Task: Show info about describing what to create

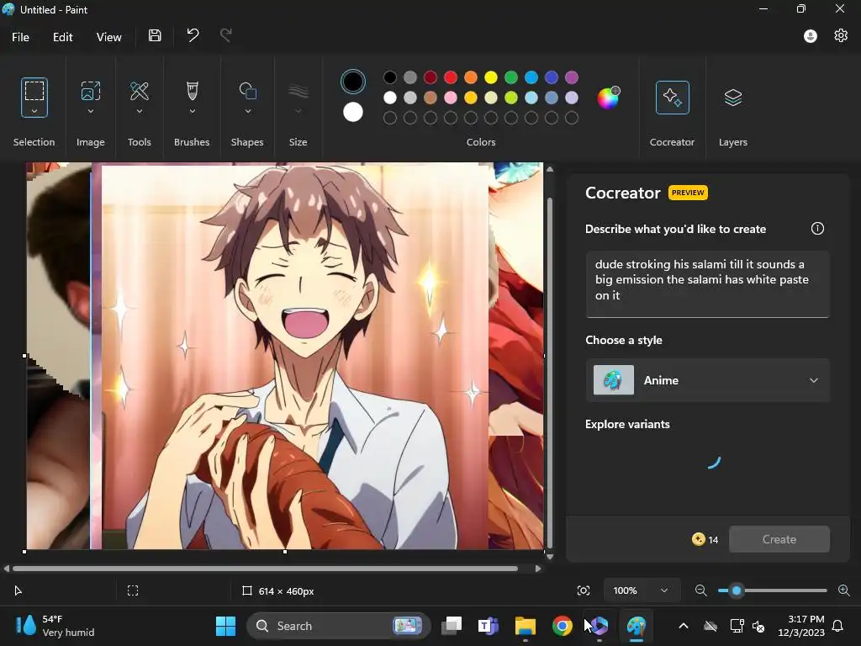Action: (817, 229)
